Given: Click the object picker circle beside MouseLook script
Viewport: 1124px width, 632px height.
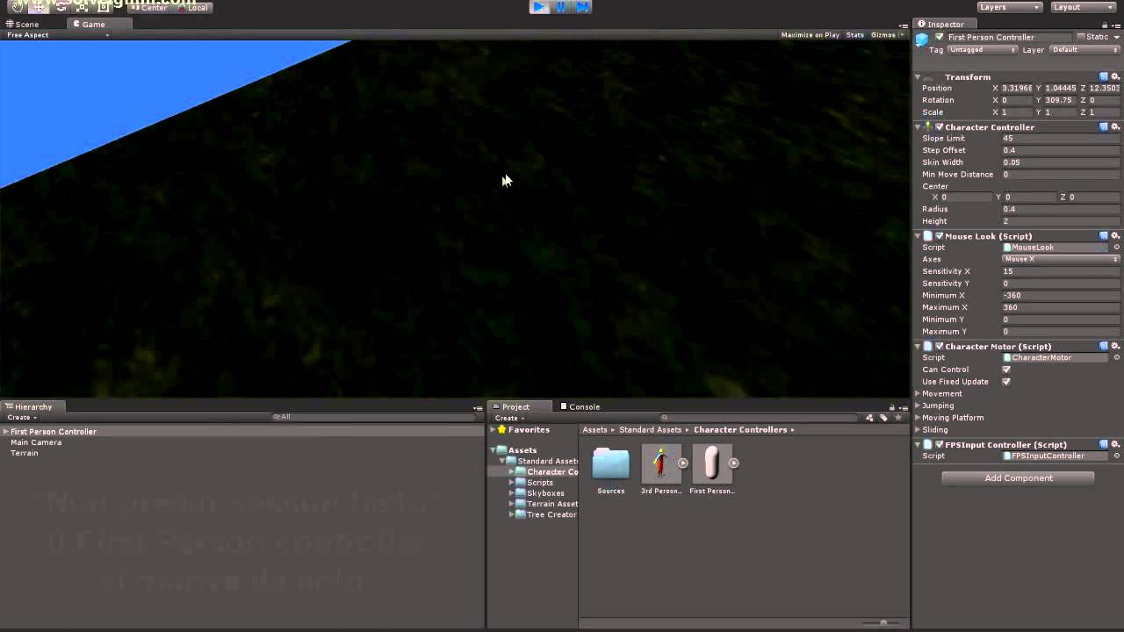Looking at the screenshot, I should pos(1117,248).
